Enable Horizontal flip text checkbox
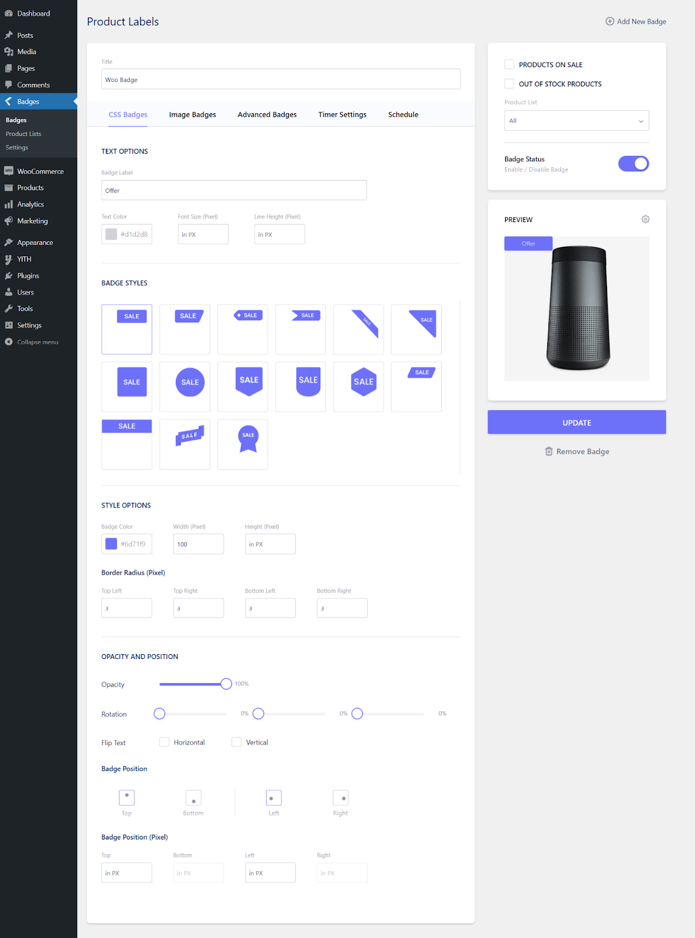The height and width of the screenshot is (938, 695). pos(164,742)
